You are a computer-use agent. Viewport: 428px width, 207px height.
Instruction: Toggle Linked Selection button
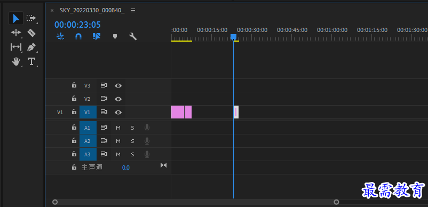click(x=97, y=36)
